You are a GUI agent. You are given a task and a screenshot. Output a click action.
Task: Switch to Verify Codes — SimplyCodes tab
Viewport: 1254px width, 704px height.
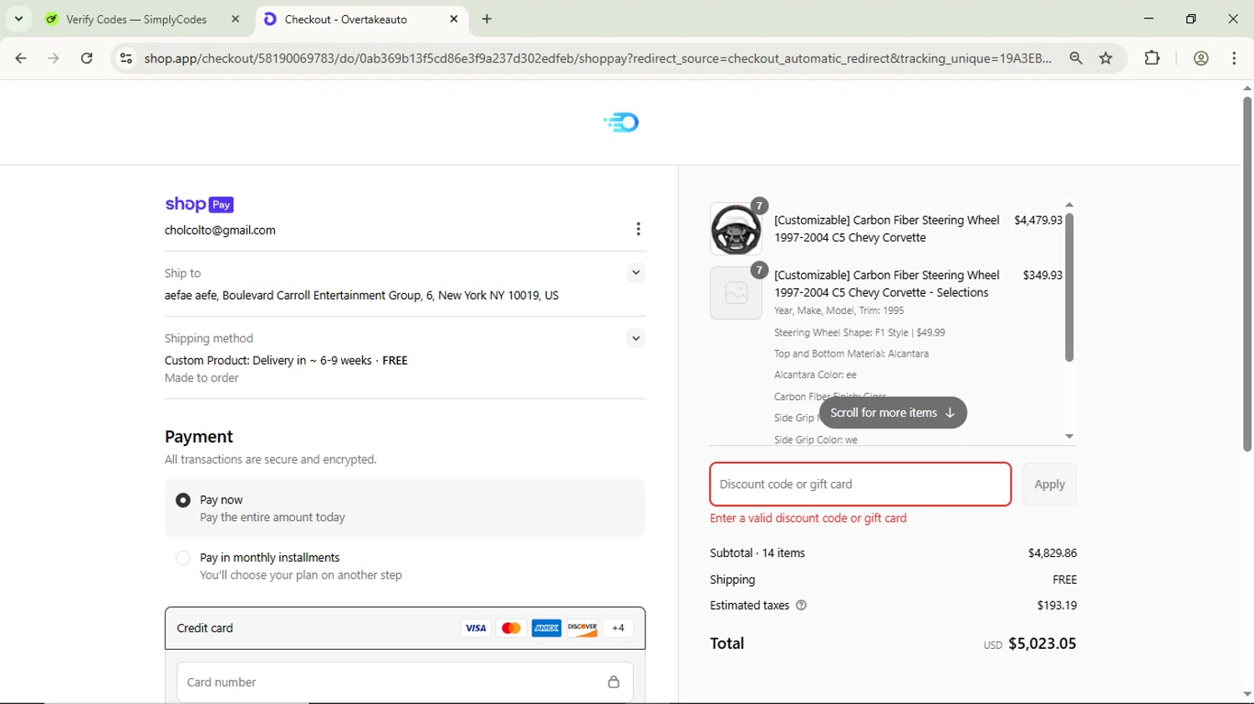click(x=136, y=19)
